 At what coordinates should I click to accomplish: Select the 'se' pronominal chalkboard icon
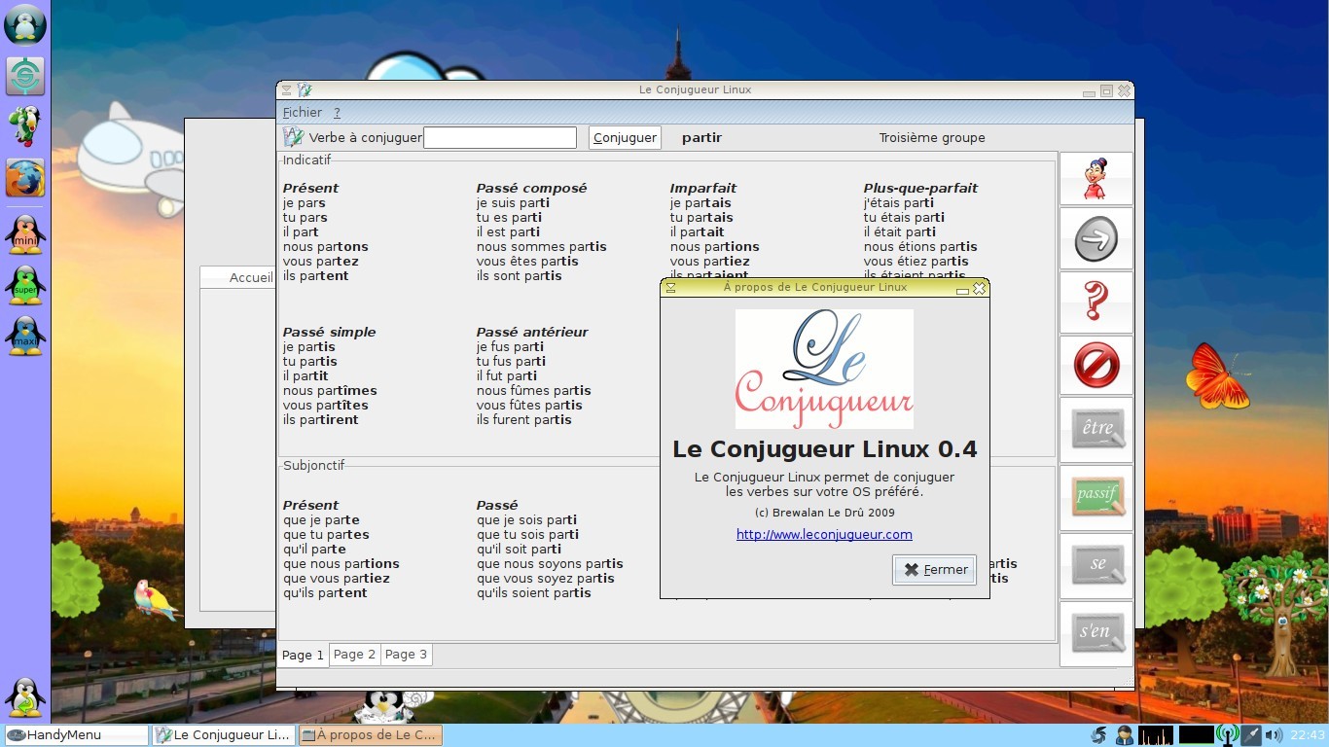1096,565
